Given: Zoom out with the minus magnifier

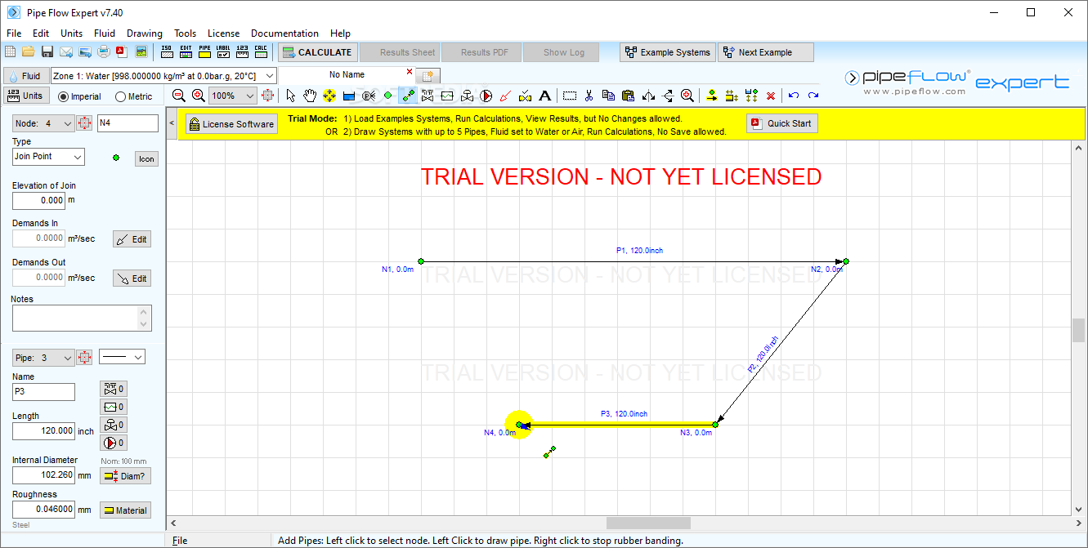Looking at the screenshot, I should pos(179,96).
